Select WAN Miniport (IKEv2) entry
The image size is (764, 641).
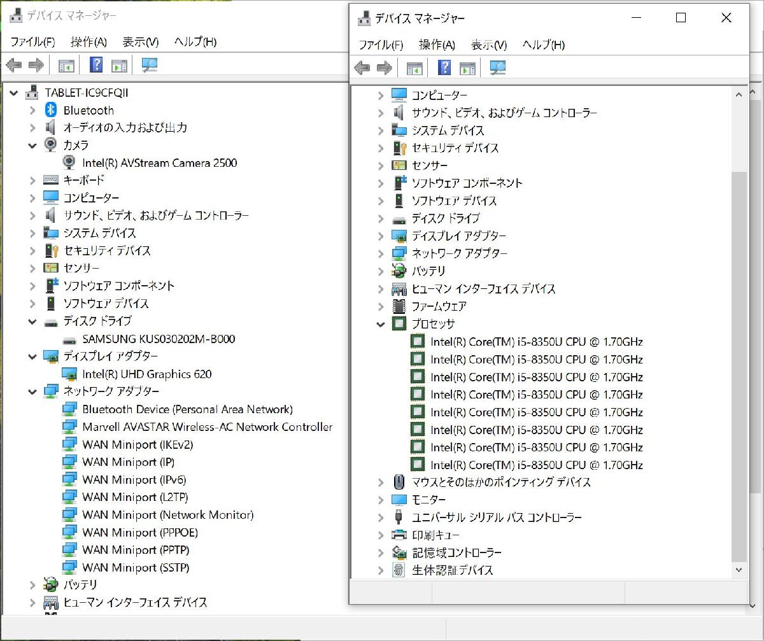tap(138, 444)
